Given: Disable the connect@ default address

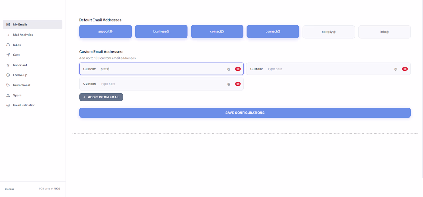Looking at the screenshot, I should (273, 31).
